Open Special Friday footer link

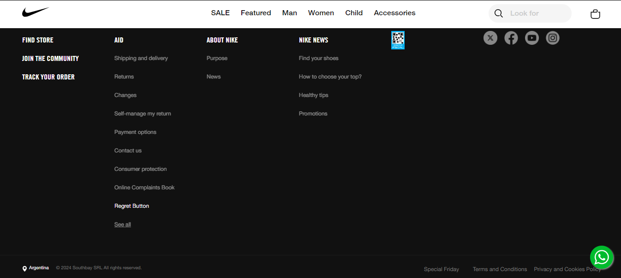point(442,269)
